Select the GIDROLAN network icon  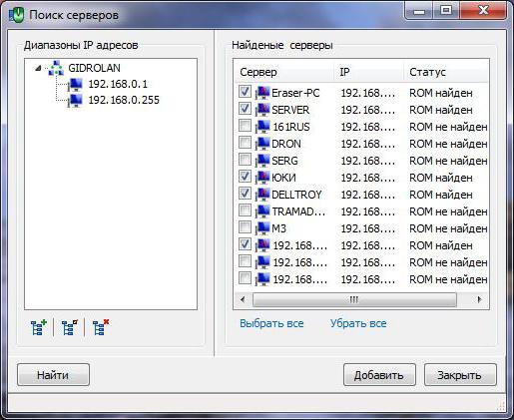56,68
